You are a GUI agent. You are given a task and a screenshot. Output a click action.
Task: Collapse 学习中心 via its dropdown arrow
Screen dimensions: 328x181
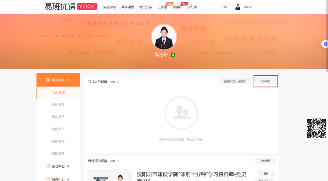click(x=68, y=80)
